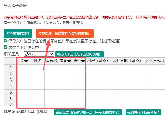Screen dimensions: 165x118
Task: Uncheck the 床位号不允许为空 checkbox
Action: tap(6, 47)
